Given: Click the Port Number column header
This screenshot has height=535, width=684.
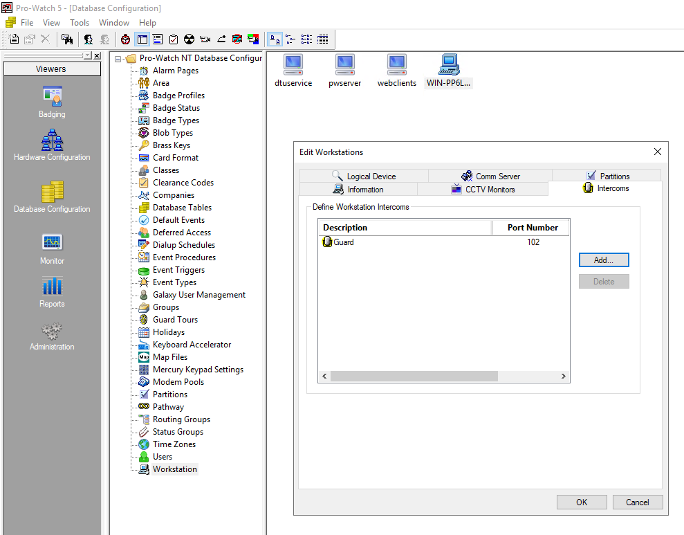Looking at the screenshot, I should tap(532, 228).
